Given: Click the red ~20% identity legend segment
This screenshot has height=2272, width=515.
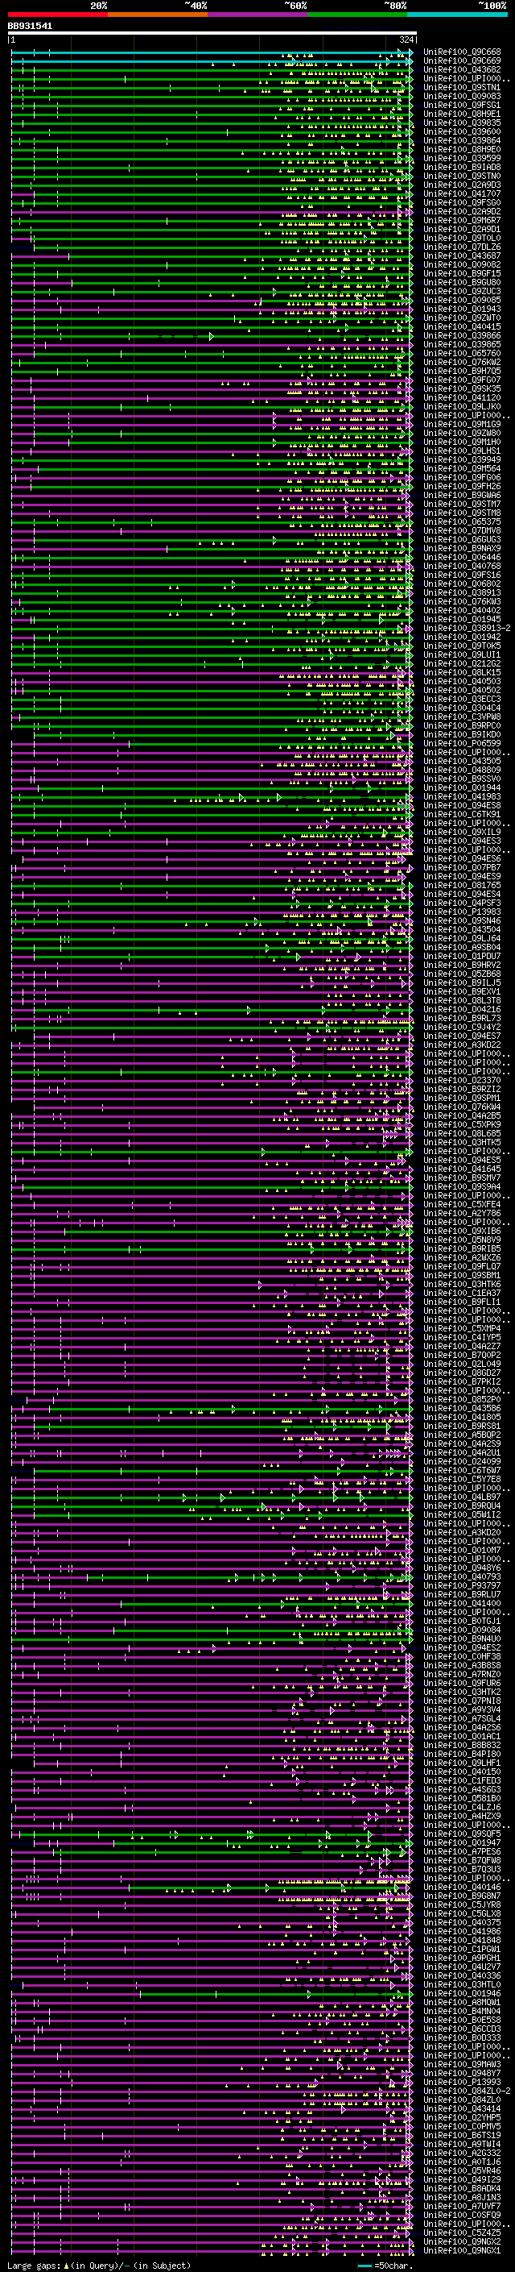Looking at the screenshot, I should tap(57, 15).
